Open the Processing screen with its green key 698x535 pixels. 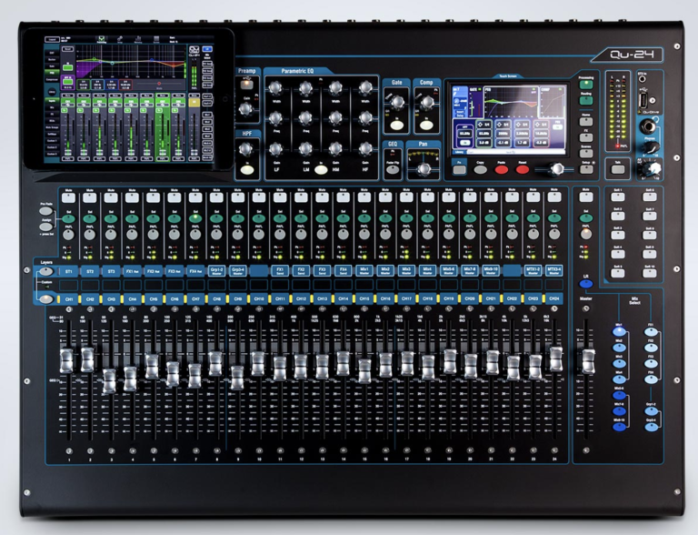tap(586, 85)
